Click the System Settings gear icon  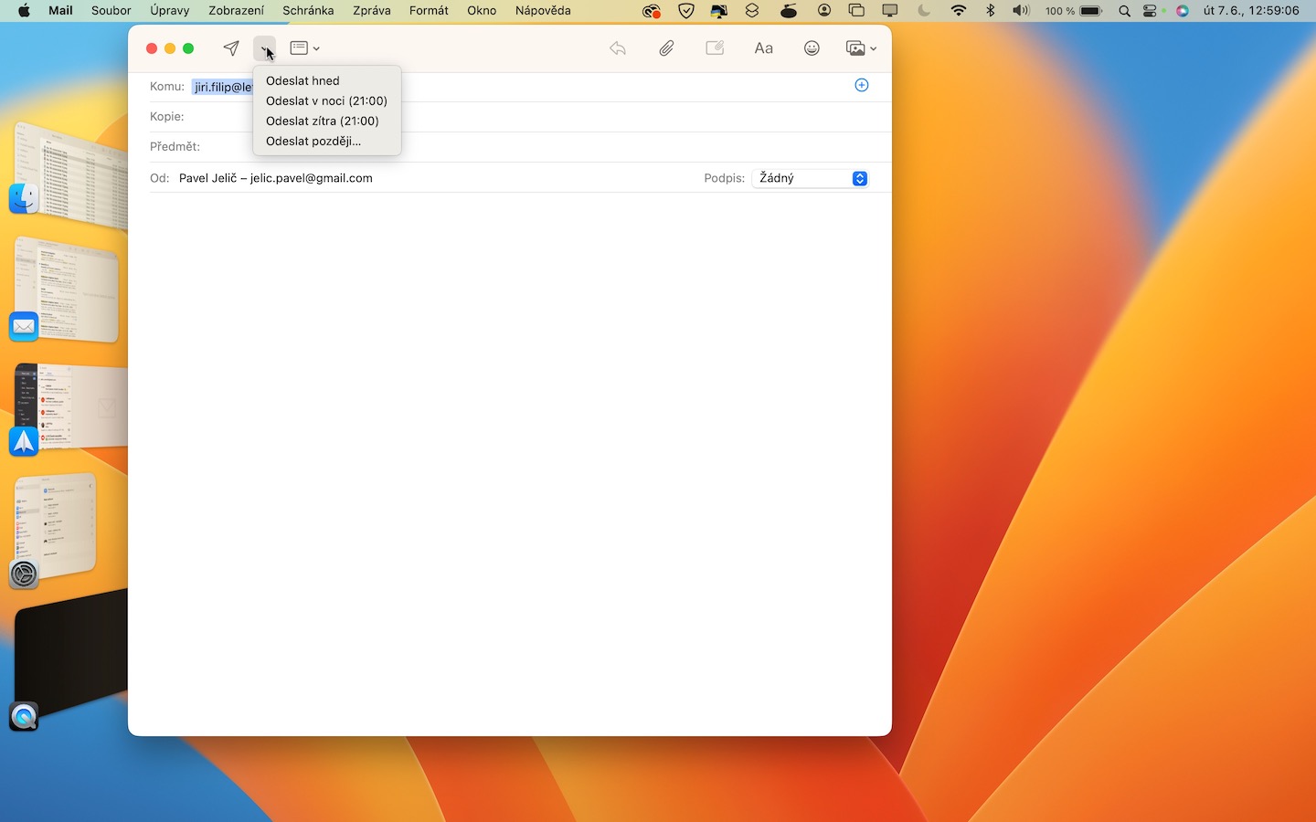24,574
